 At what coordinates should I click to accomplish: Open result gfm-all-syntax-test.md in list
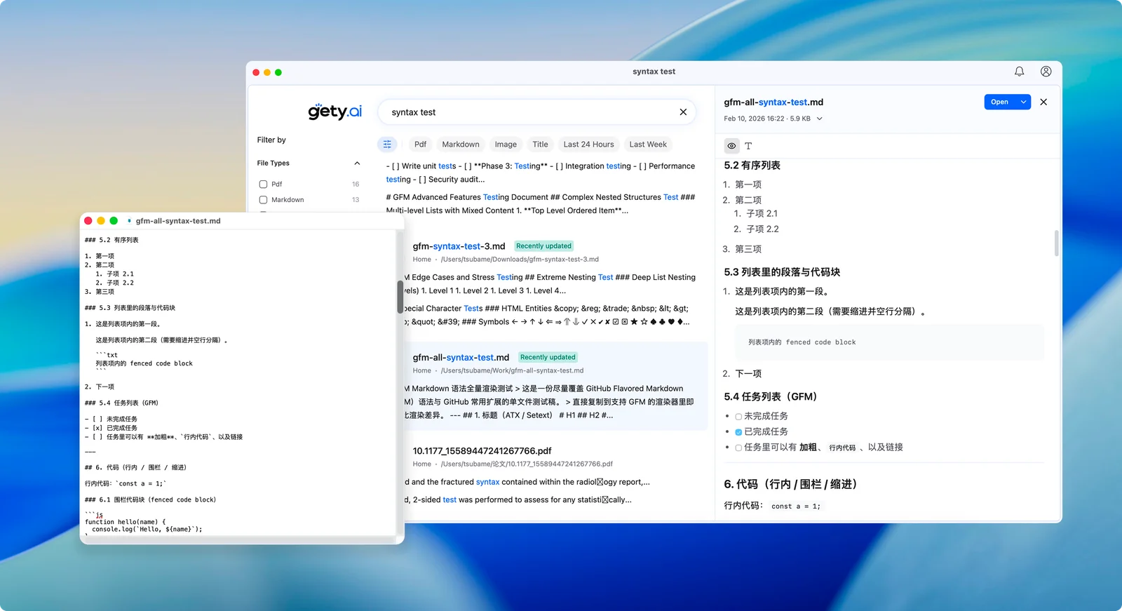pos(461,358)
